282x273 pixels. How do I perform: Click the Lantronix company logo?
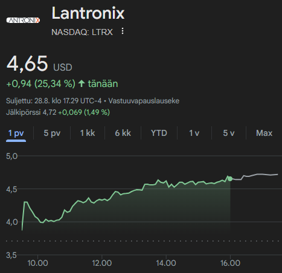(23, 20)
